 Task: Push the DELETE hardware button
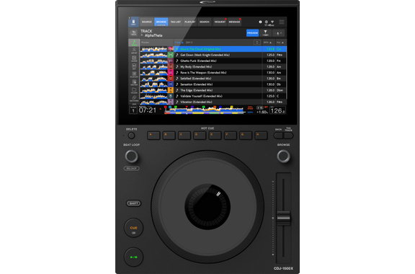pos(131,136)
